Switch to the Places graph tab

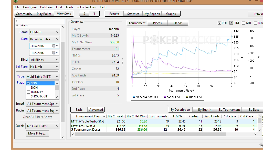[x=157, y=23]
